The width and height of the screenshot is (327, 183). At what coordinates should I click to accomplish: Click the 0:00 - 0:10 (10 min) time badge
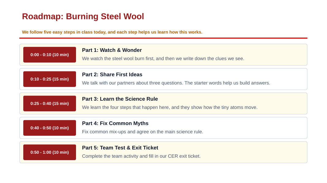coord(50,55)
